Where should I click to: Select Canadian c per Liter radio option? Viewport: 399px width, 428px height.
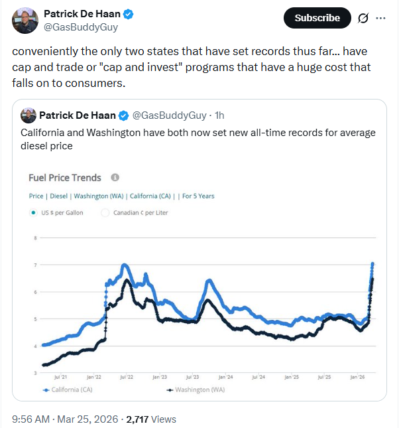[x=105, y=213]
